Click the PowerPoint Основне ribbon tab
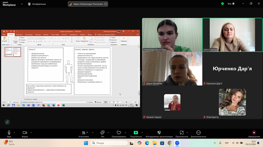Screen dimensions: 263x147 tap(11, 35)
